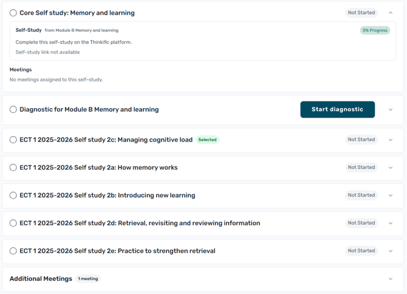Select the Retrieval, revisiting and reviewing circle
The image size is (407, 294).
click(x=13, y=223)
